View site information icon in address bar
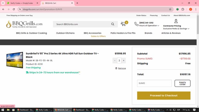Image resolution: width=199 pixels, height=112 pixels. [20, 9]
